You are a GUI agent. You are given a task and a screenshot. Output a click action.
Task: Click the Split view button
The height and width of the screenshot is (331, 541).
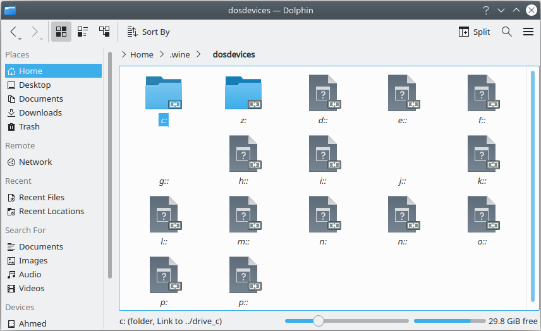[x=474, y=32]
